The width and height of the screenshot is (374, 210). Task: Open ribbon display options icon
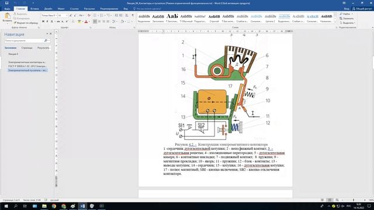pyautogui.click(x=344, y=3)
